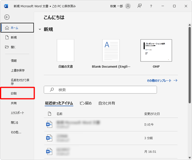Open the Word file modified 月 16:51
Image resolution: width=192 pixels, height=160 pixels.
point(111,152)
